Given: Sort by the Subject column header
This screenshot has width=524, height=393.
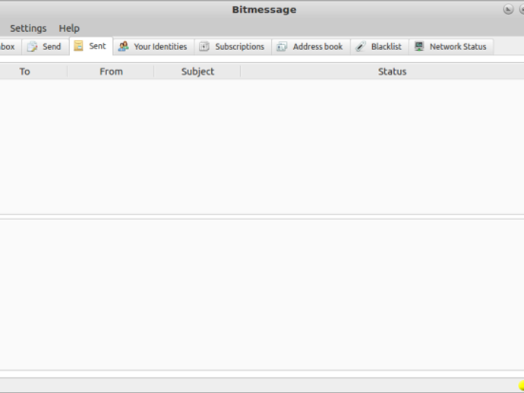Looking at the screenshot, I should (x=197, y=71).
